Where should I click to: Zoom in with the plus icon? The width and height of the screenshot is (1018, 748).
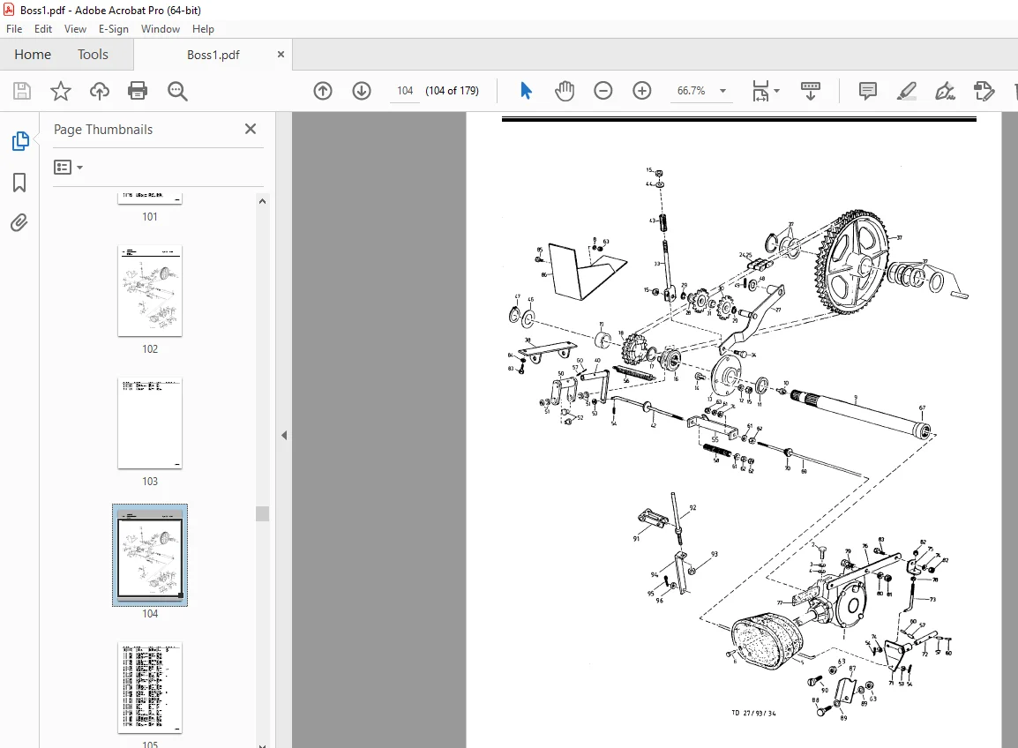(x=642, y=91)
